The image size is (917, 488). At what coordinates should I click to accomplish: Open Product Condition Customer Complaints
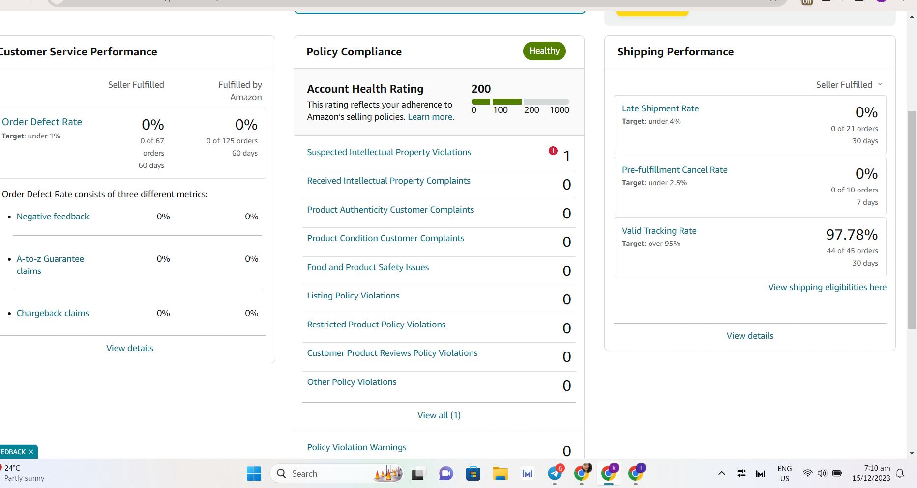tap(385, 238)
